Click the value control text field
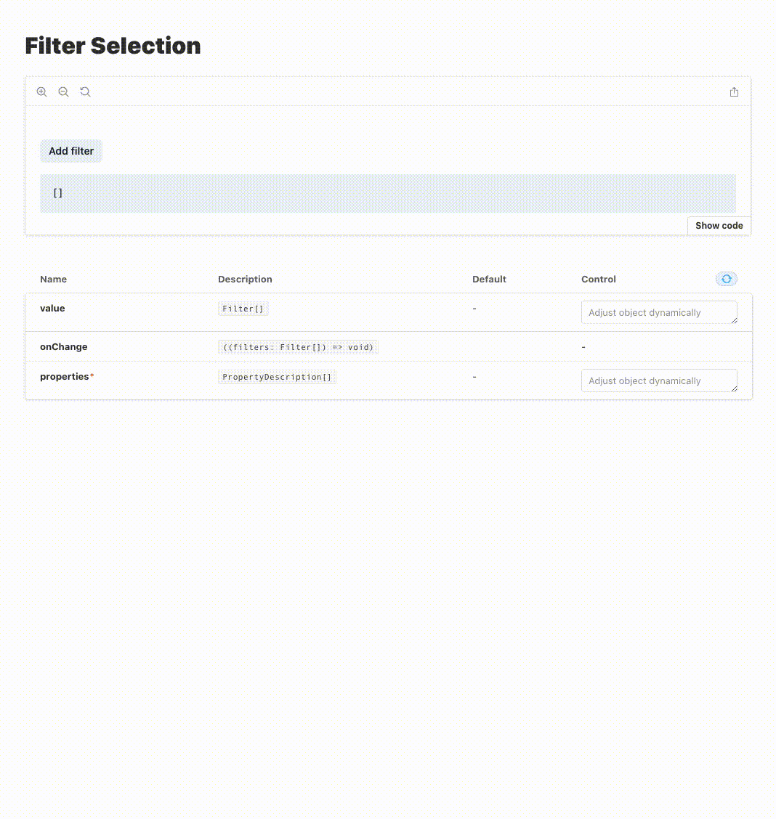This screenshot has width=776, height=819. [659, 312]
